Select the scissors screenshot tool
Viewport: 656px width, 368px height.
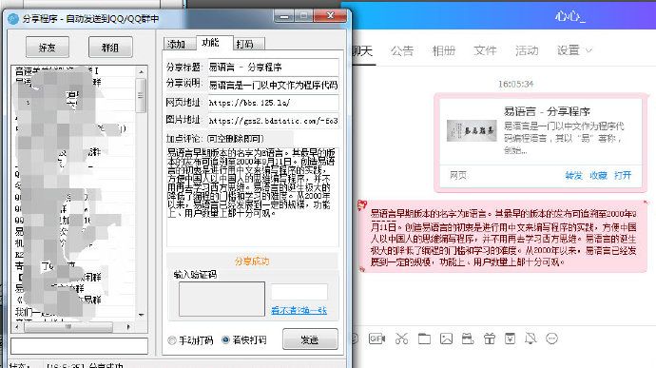click(x=401, y=339)
